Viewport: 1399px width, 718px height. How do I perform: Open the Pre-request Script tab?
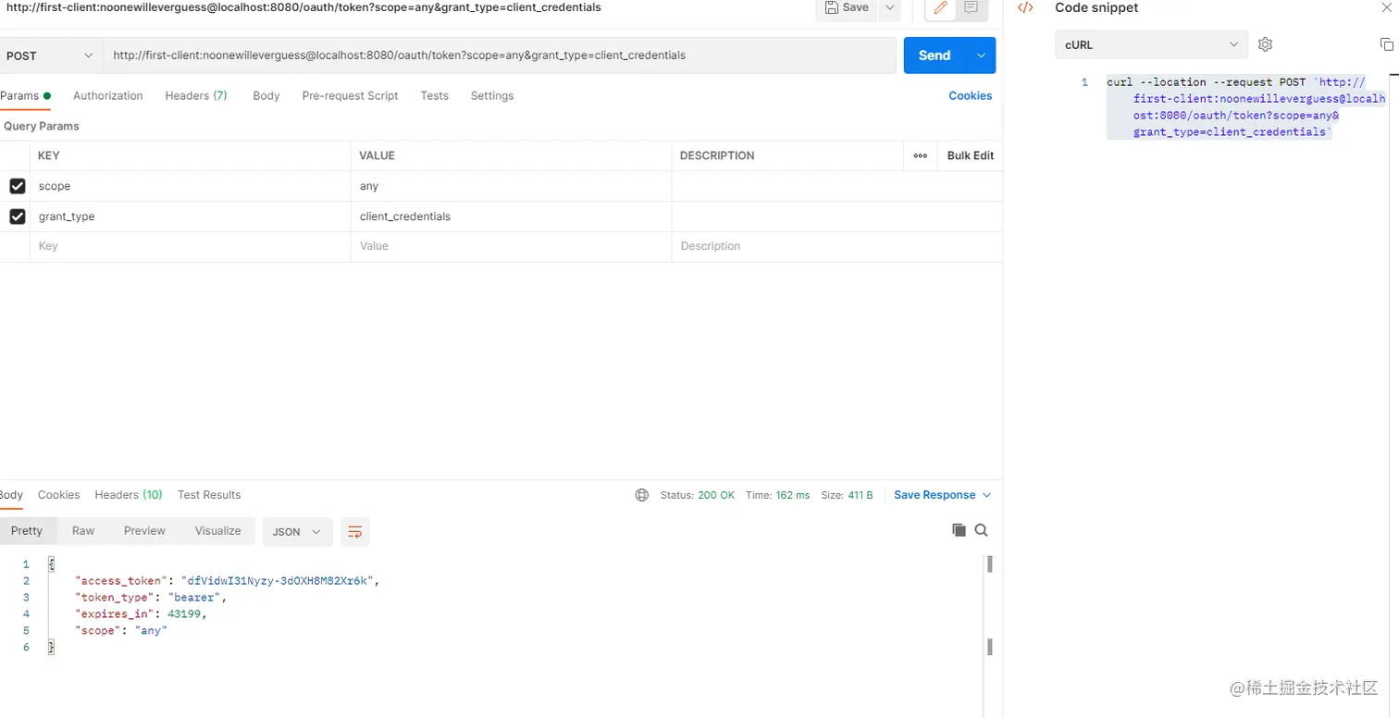350,96
